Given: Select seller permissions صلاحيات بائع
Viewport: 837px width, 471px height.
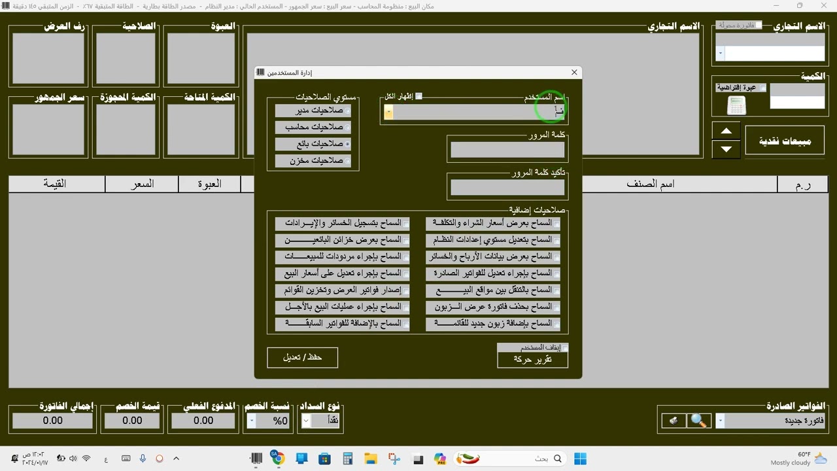Looking at the screenshot, I should tap(313, 144).
